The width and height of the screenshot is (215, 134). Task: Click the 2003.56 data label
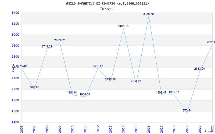click(34, 87)
